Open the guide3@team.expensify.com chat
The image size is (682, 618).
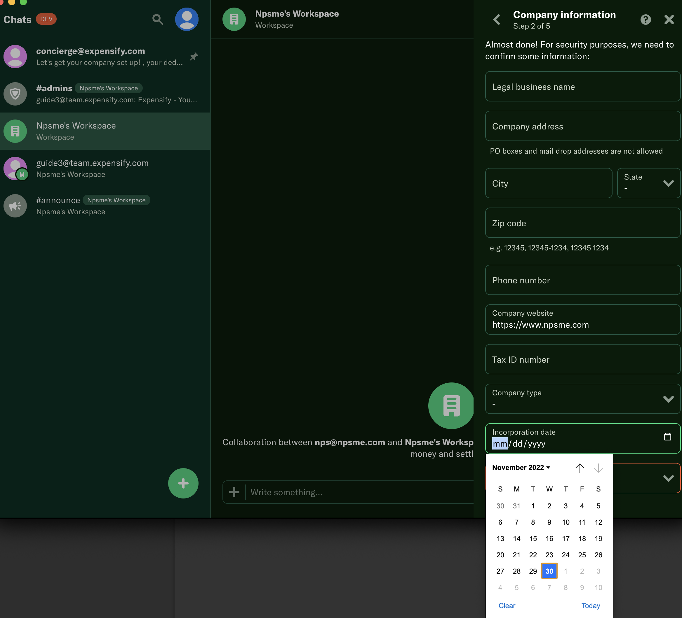click(x=105, y=168)
